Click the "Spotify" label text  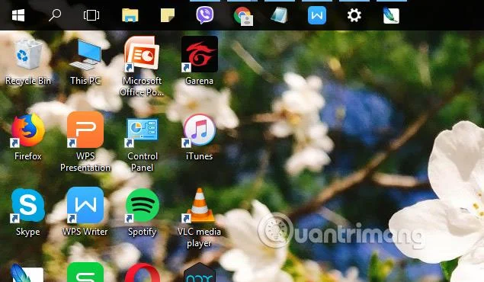[x=143, y=232]
